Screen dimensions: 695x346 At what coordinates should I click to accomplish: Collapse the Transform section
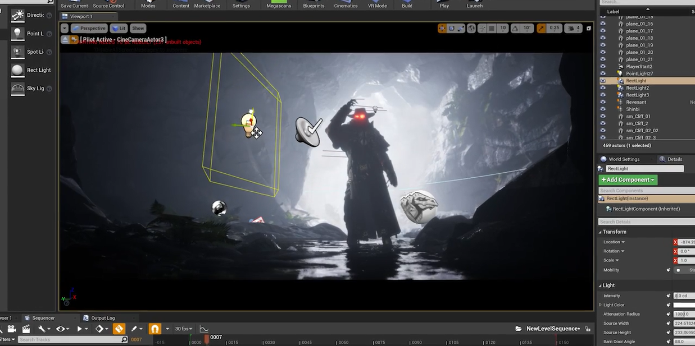[x=601, y=232]
